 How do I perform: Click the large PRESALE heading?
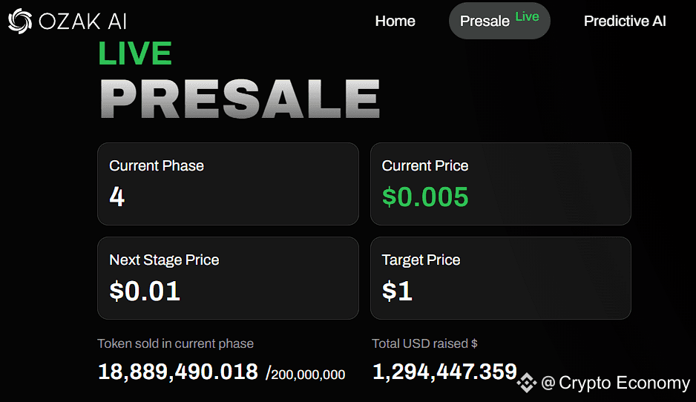240,99
